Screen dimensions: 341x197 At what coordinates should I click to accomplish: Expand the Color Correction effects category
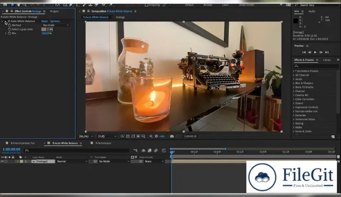(294, 99)
